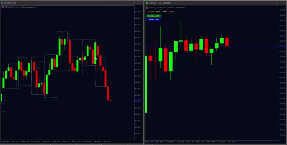Maximize the USDJPY,M1 chart window
Screen dimensions: 287x145
click(x=134, y=3)
